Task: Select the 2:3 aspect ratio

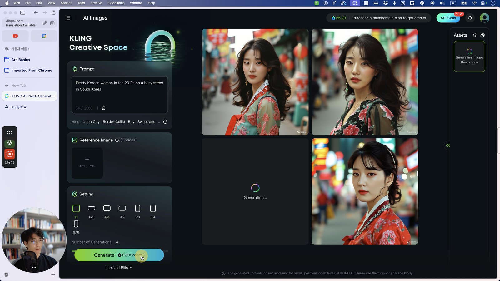Action: [137, 211]
